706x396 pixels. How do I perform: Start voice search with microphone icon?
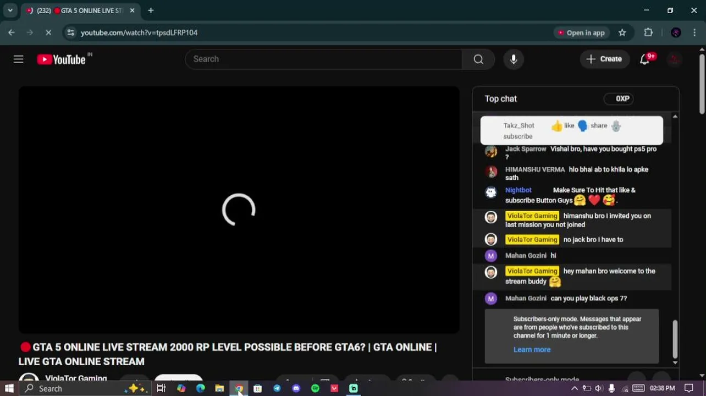click(x=514, y=59)
